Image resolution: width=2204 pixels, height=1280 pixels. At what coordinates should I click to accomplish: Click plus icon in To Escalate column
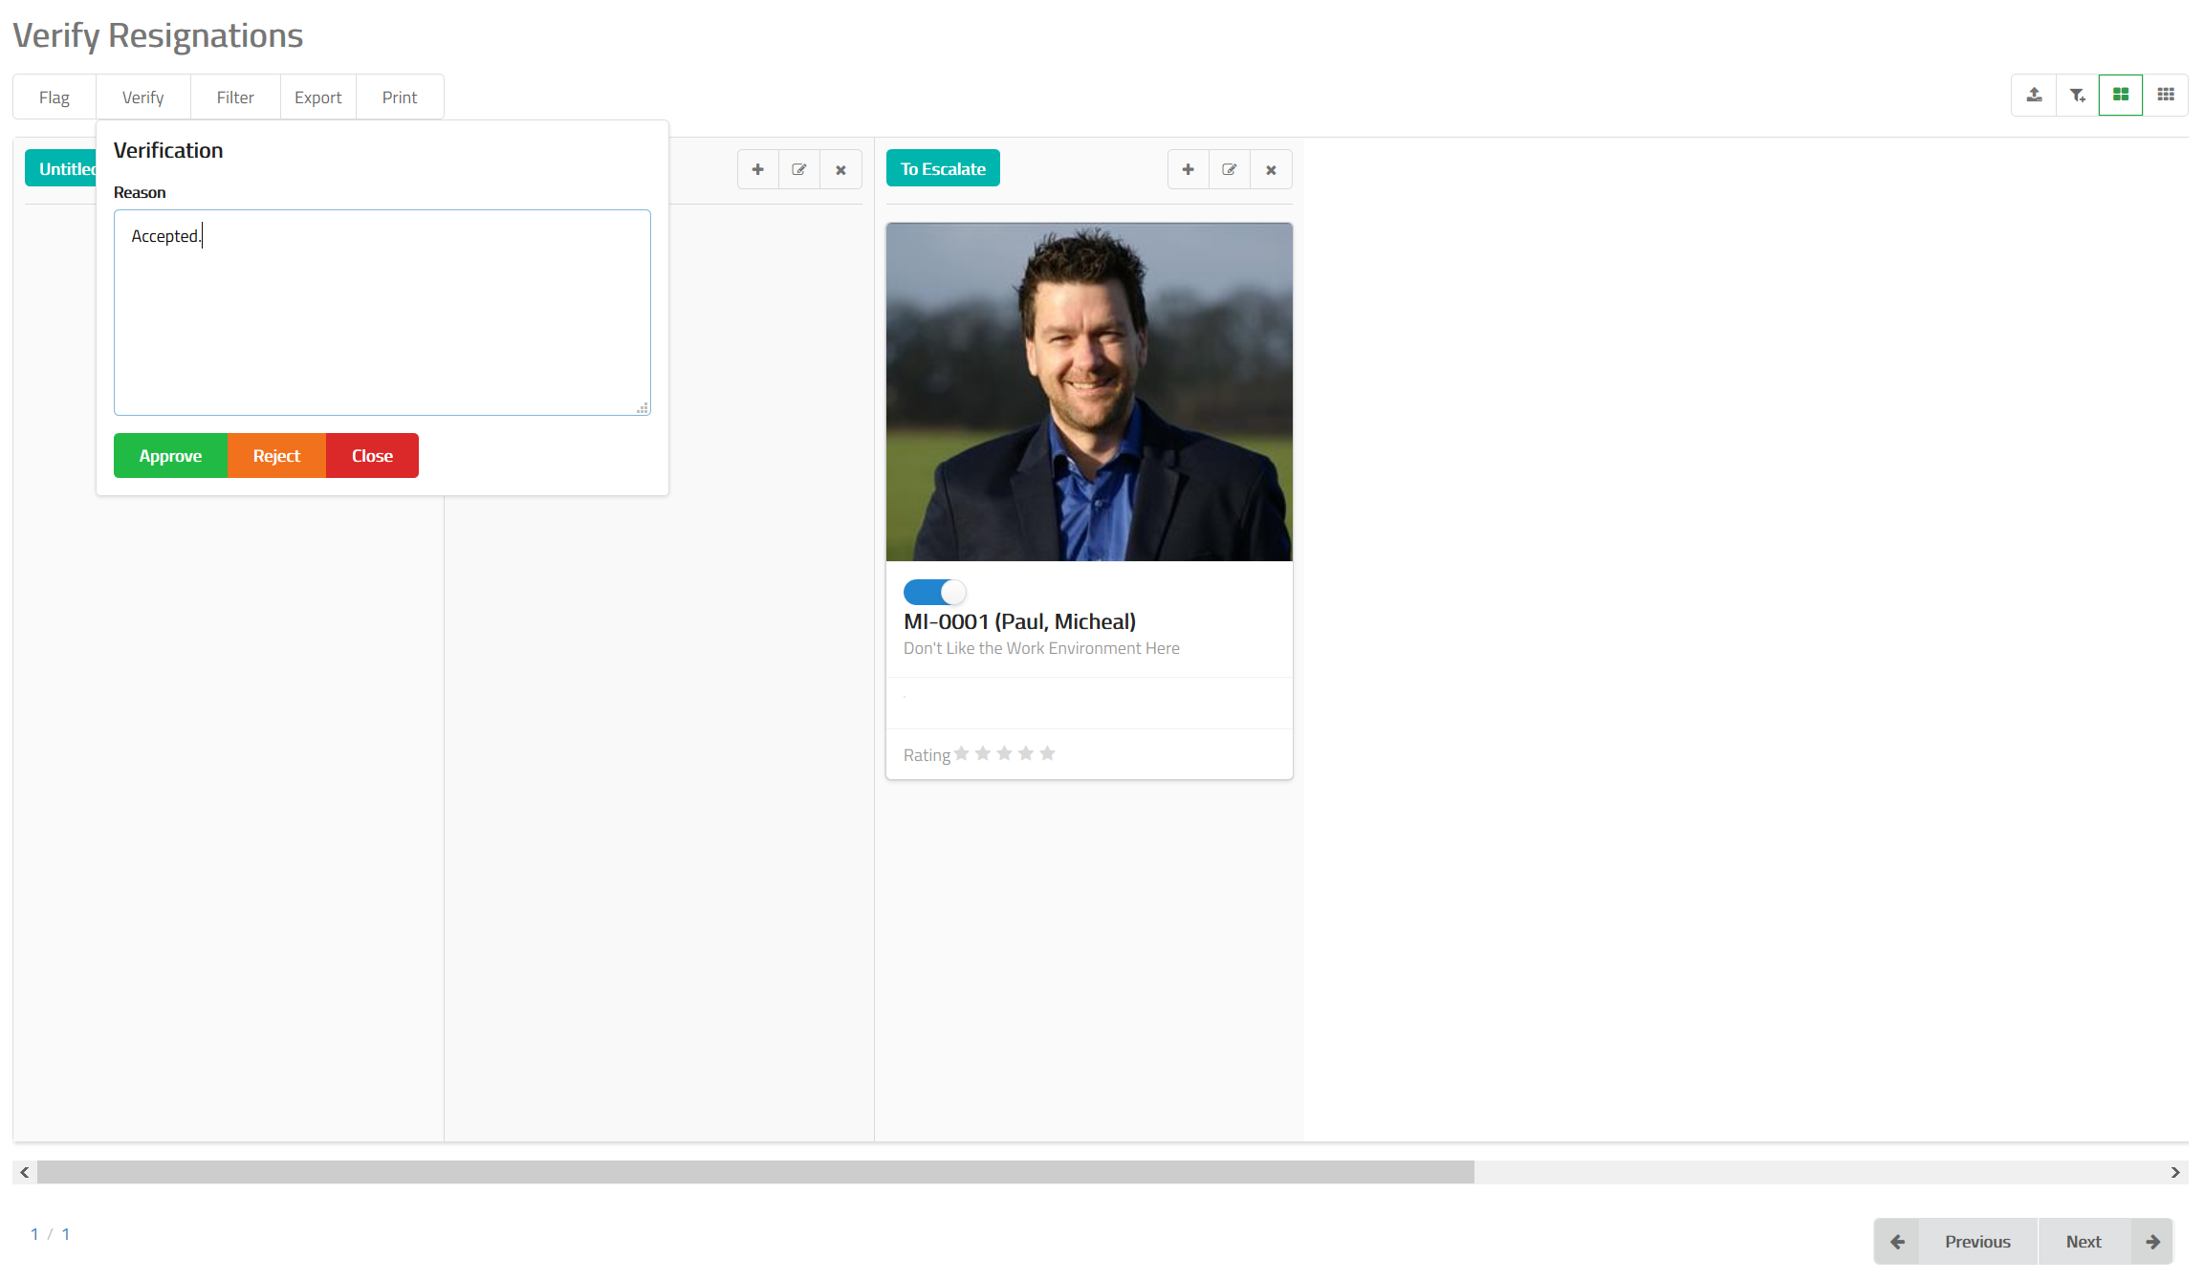1188,169
